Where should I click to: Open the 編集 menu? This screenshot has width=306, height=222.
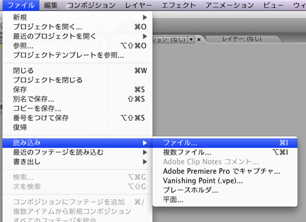(x=51, y=6)
